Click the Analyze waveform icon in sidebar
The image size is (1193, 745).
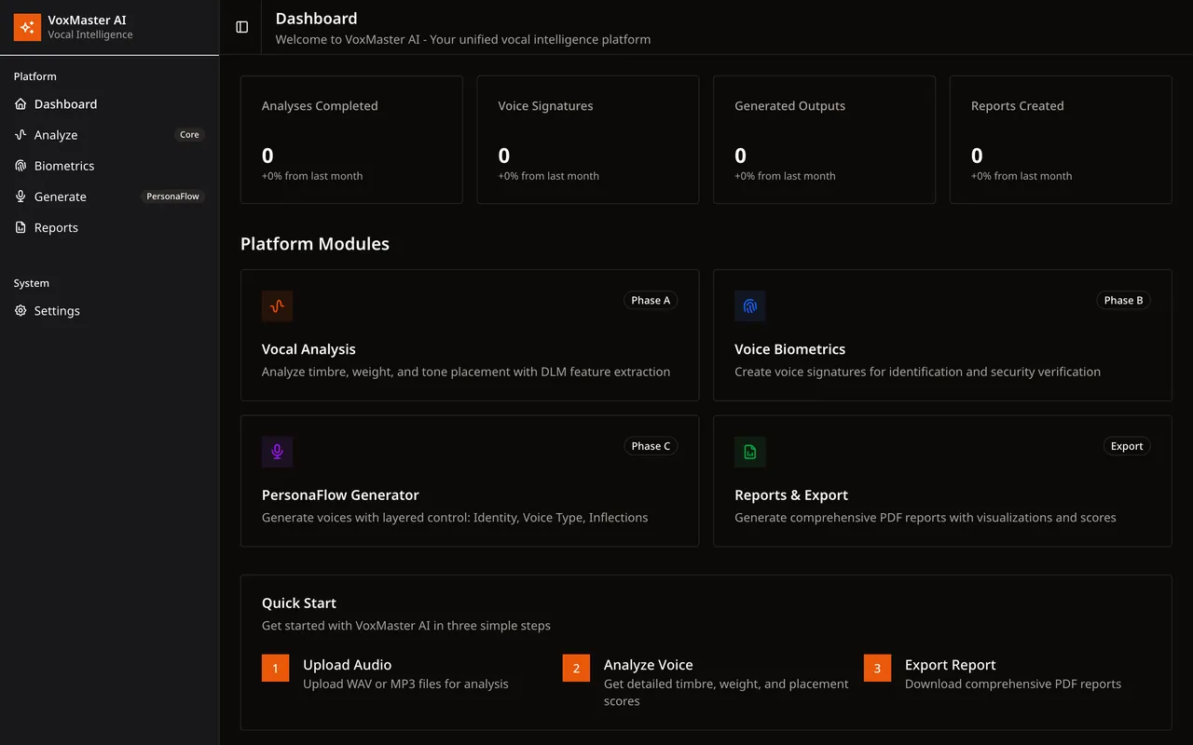pos(21,135)
